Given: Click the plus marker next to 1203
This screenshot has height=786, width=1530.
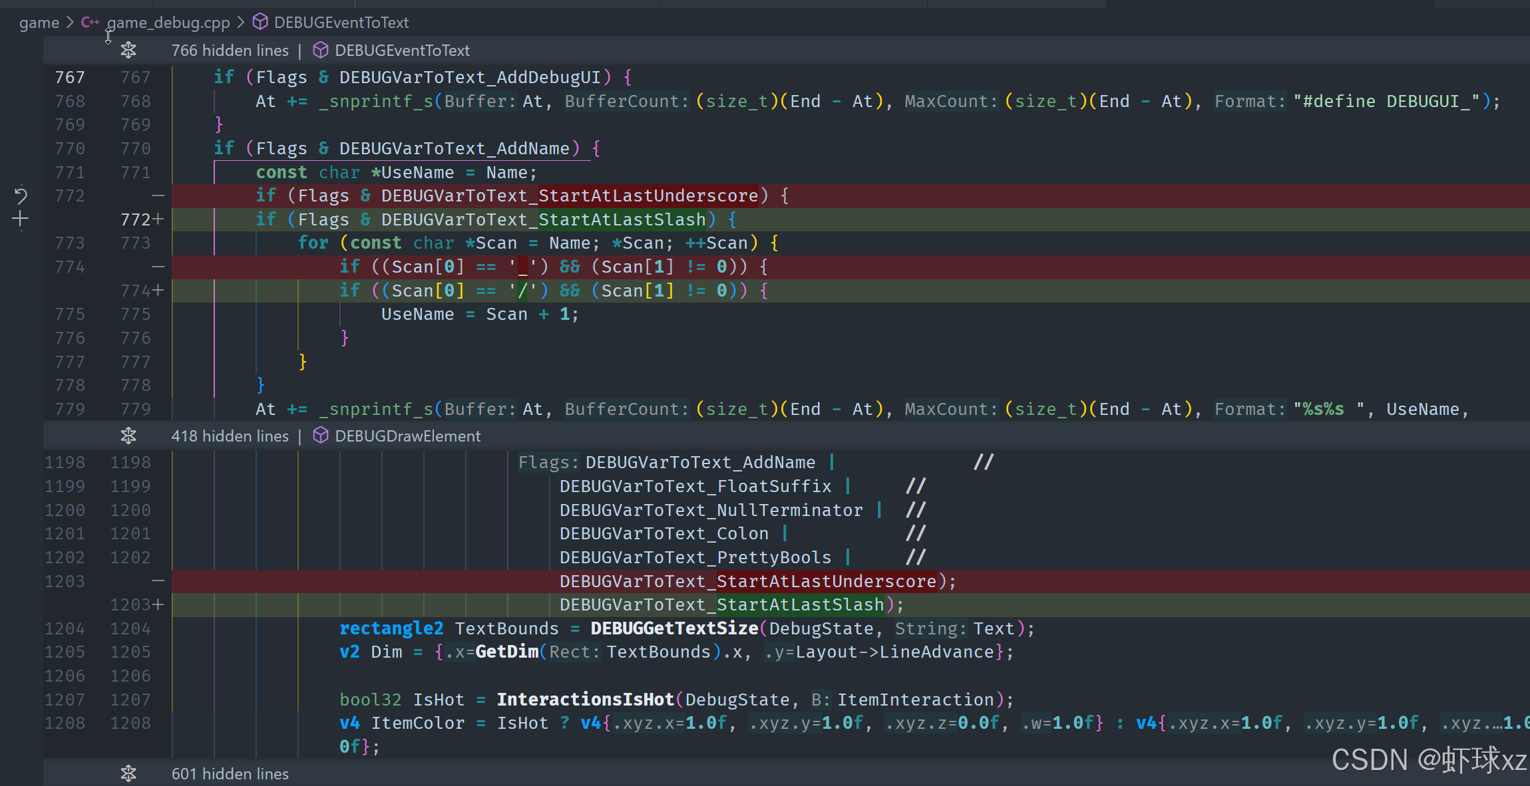Looking at the screenshot, I should (x=158, y=604).
